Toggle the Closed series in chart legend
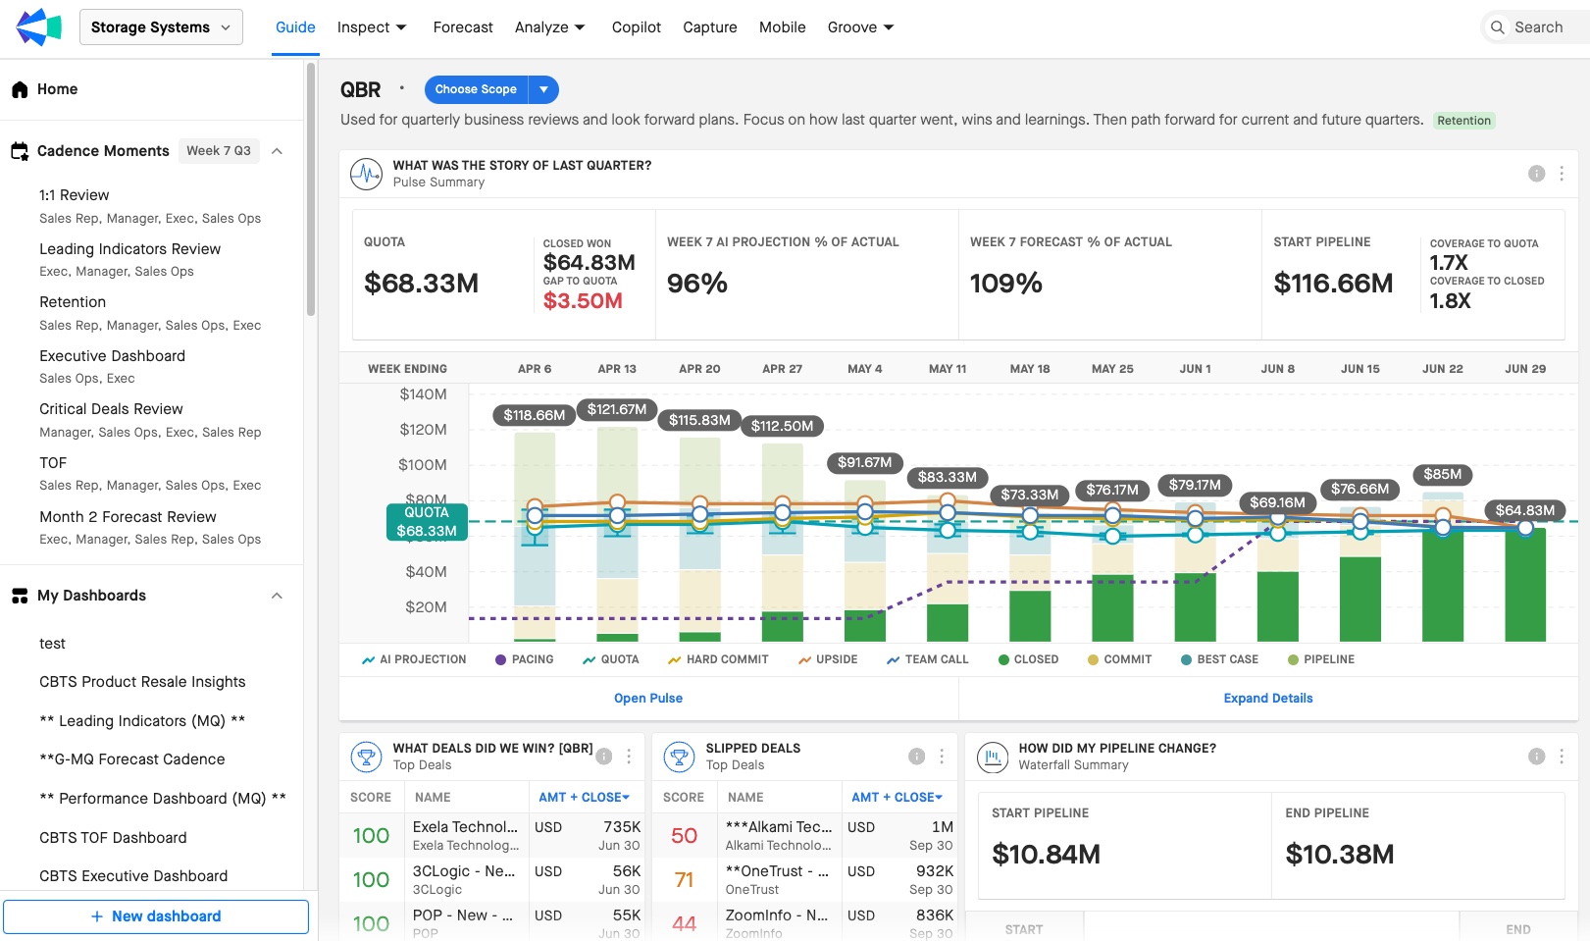 pyautogui.click(x=1028, y=659)
